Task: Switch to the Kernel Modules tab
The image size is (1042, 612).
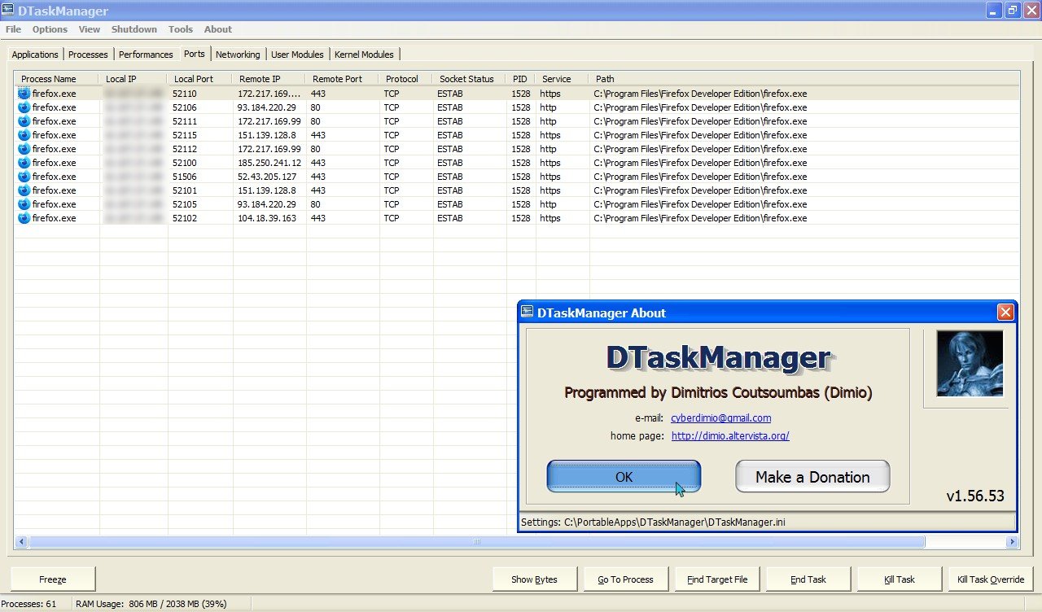Action: pos(364,55)
